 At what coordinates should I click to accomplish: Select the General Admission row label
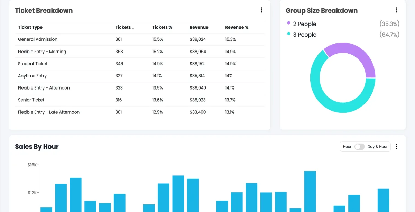click(38, 39)
